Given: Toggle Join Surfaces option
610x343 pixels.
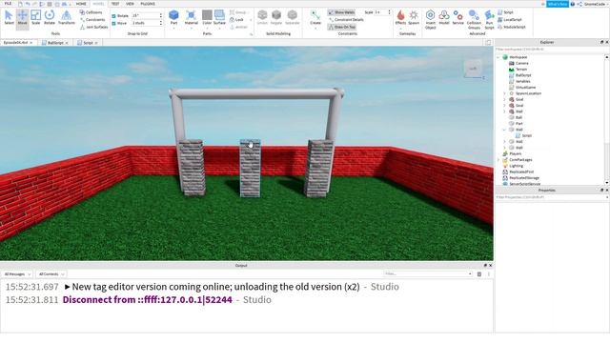Looking at the screenshot, I should pyautogui.click(x=94, y=27).
